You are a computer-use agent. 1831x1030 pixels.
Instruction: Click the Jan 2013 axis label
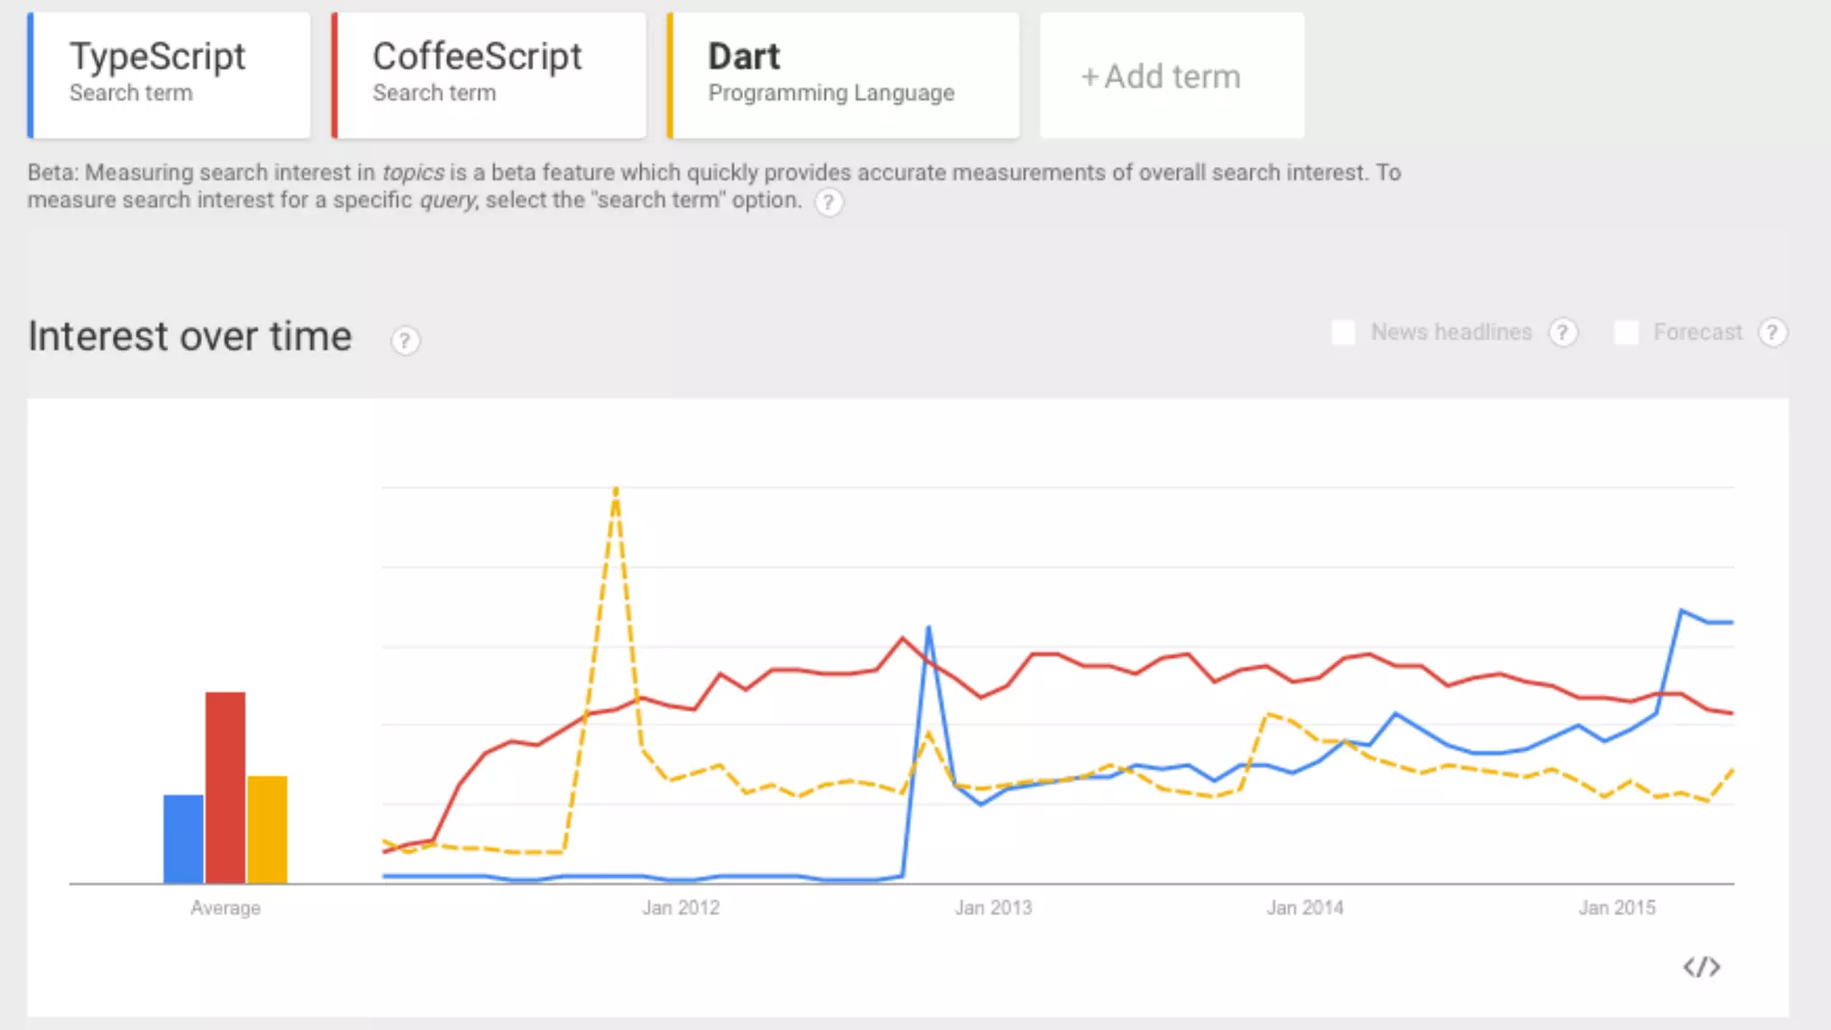pos(993,908)
